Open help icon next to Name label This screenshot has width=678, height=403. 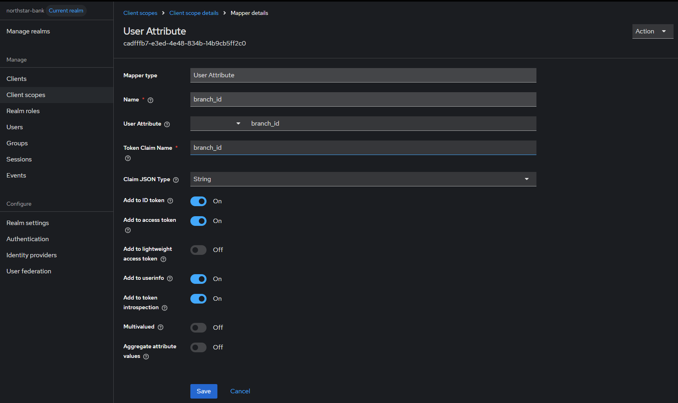pyautogui.click(x=150, y=100)
